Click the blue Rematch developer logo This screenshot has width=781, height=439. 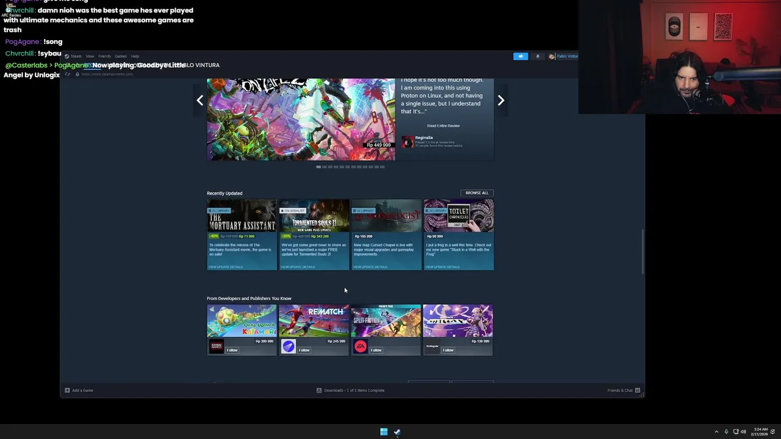coord(289,347)
